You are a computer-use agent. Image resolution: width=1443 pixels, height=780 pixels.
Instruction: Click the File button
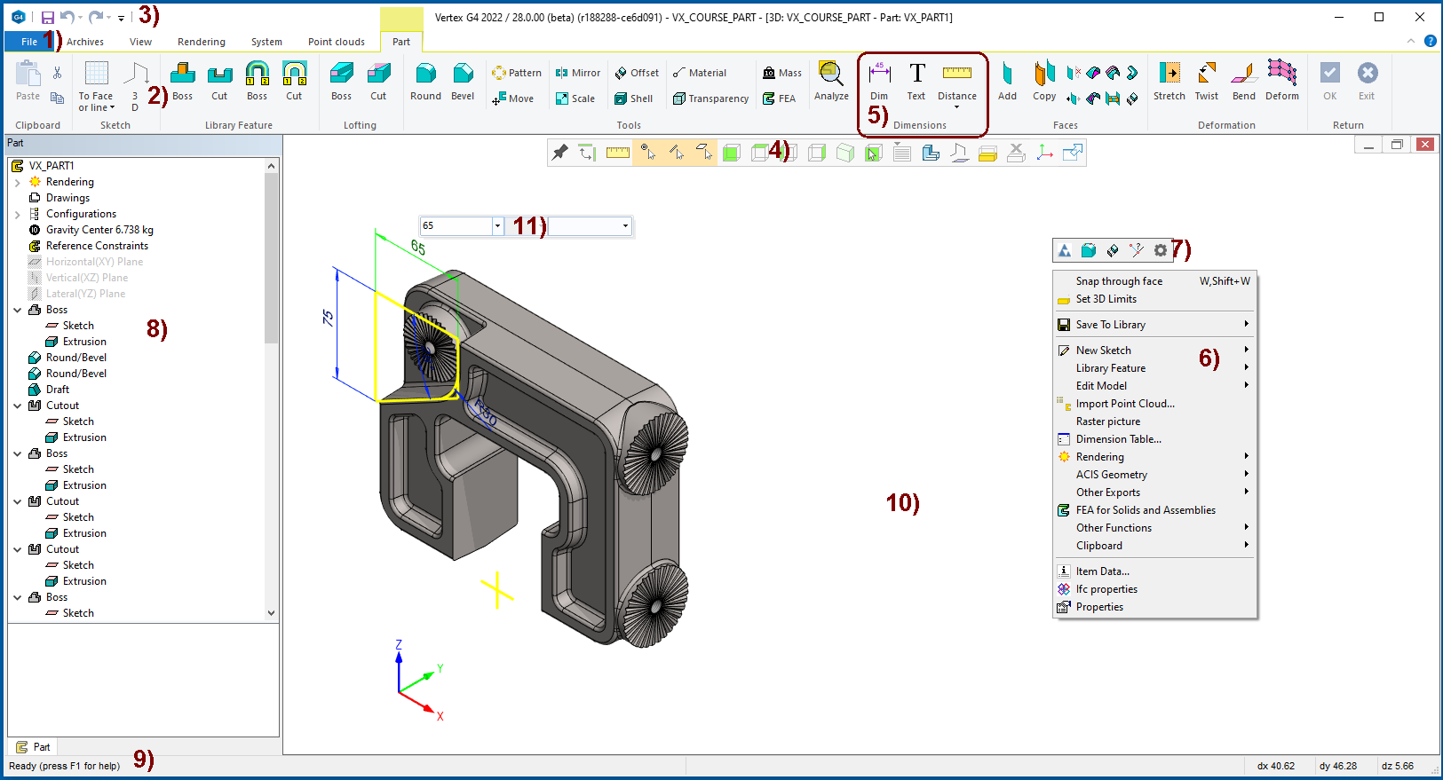28,42
